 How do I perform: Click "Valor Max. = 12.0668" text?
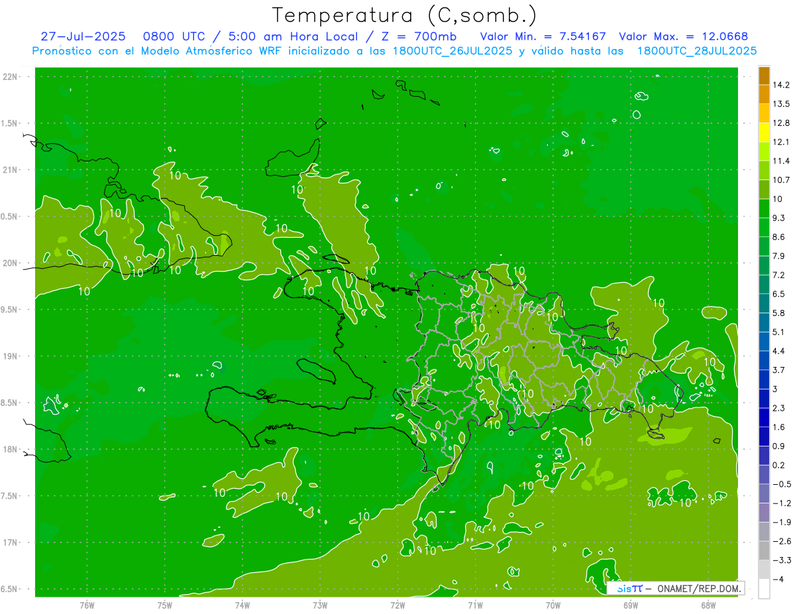[684, 36]
